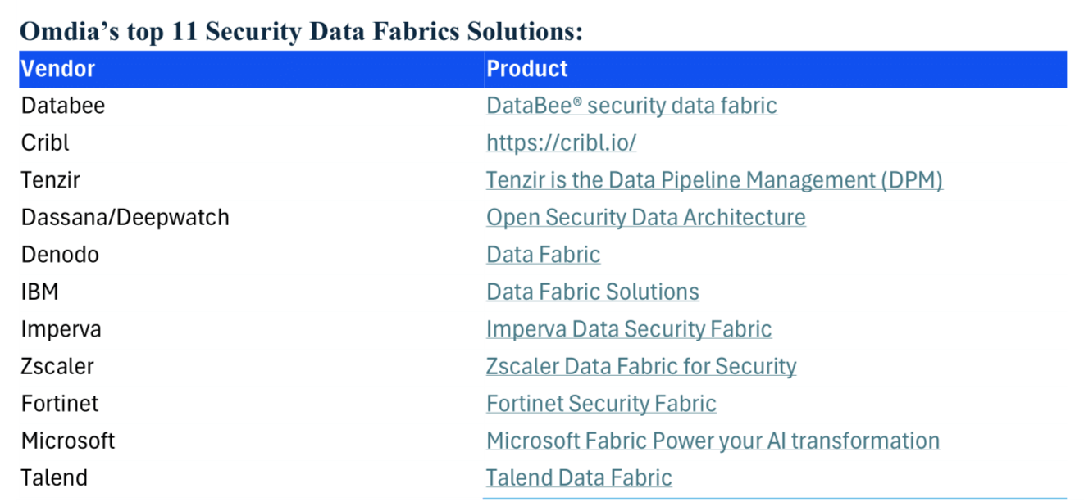Click the Microsoft vendor cell
The height and width of the screenshot is (502, 1084).
pos(68,441)
